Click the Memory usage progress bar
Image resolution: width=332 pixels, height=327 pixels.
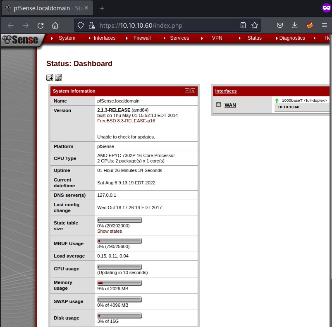click(x=119, y=283)
